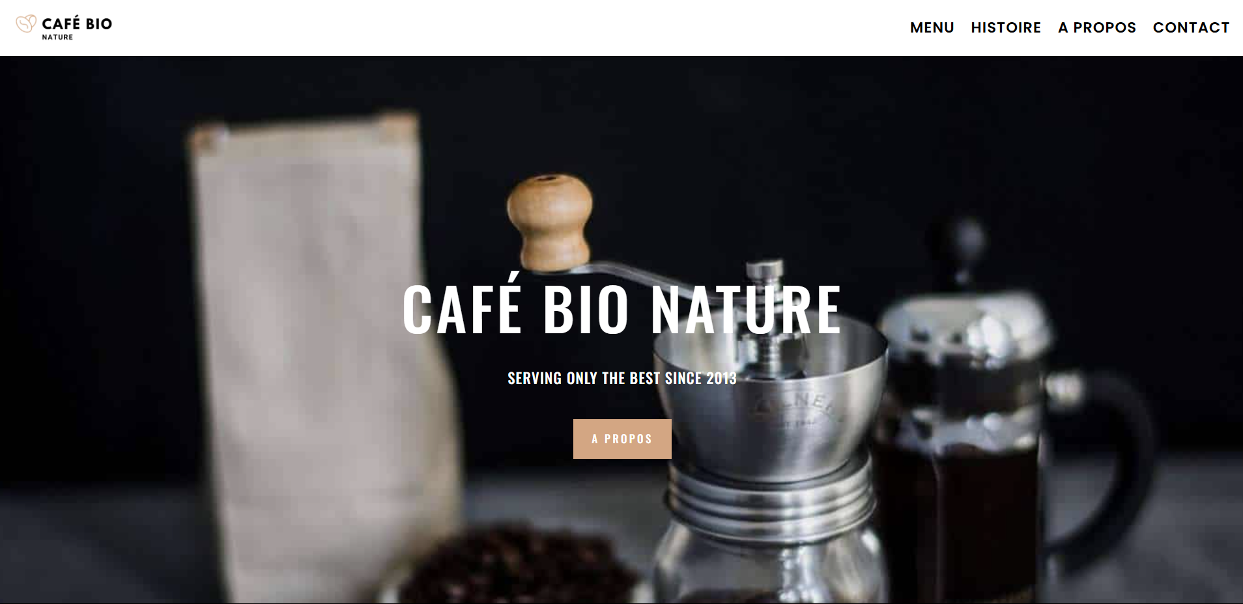Click the tan A PROPOS button
The width and height of the screenshot is (1243, 604).
(622, 439)
